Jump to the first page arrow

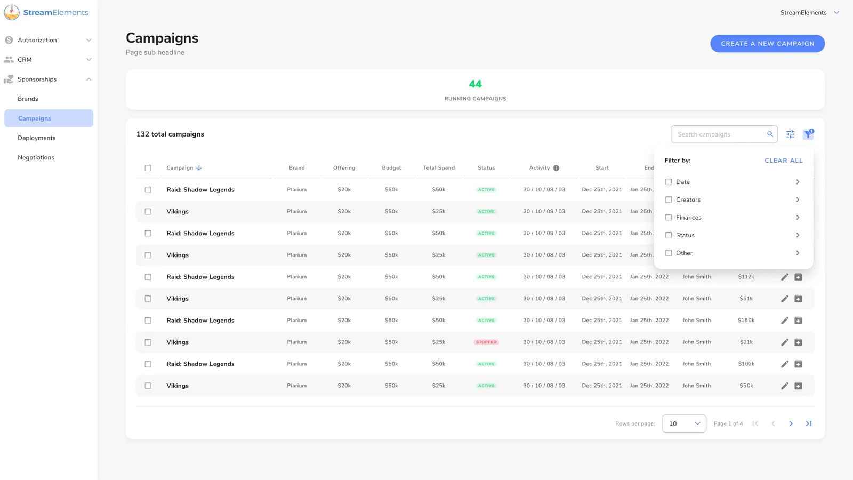coord(755,423)
